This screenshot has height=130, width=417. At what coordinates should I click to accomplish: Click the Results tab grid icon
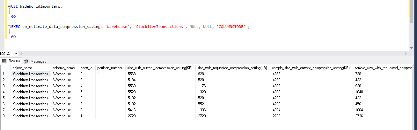tap(4, 61)
